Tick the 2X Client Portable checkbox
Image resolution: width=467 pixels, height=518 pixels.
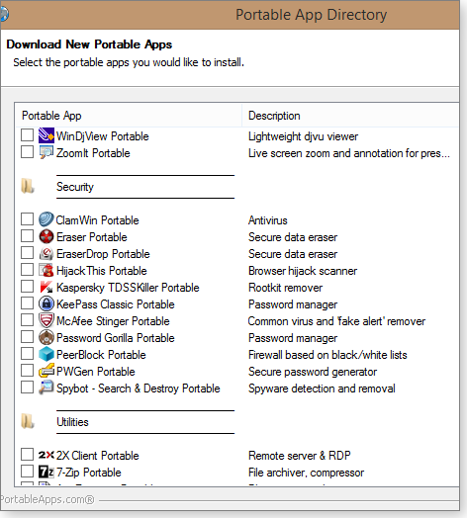[27, 455]
